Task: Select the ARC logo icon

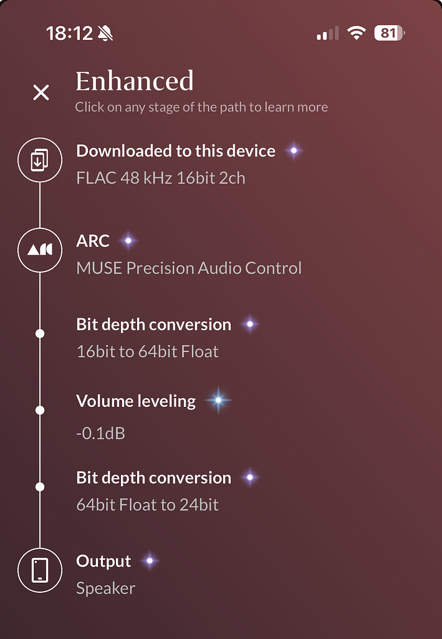Action: (40, 250)
